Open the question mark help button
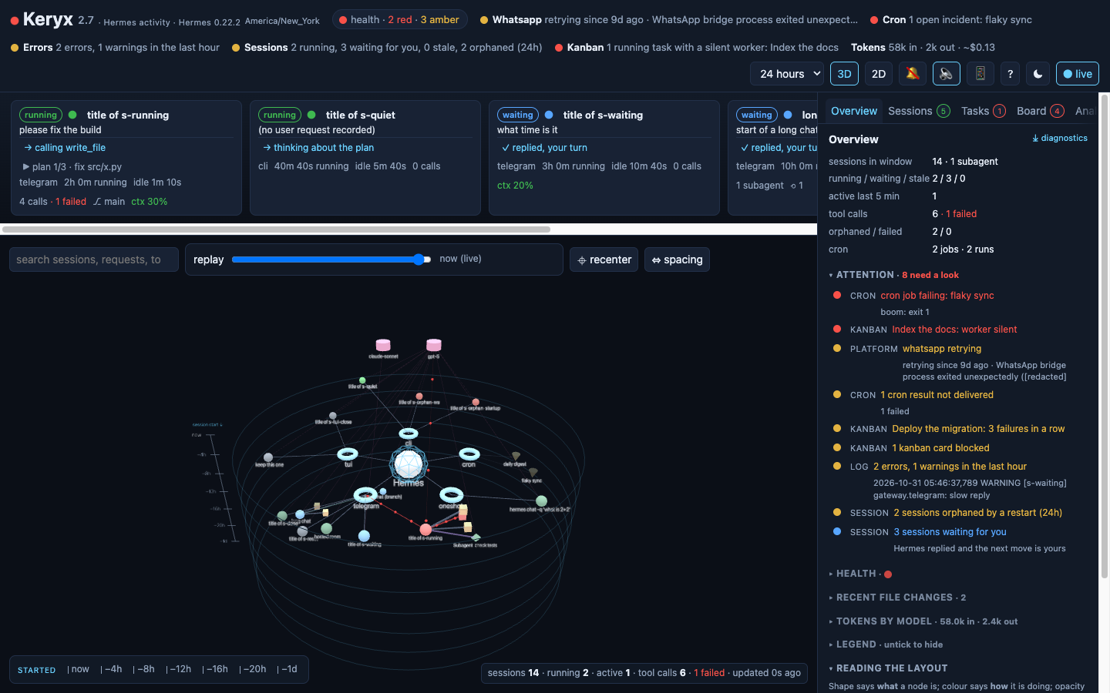The height and width of the screenshot is (693, 1110). pos(1010,74)
